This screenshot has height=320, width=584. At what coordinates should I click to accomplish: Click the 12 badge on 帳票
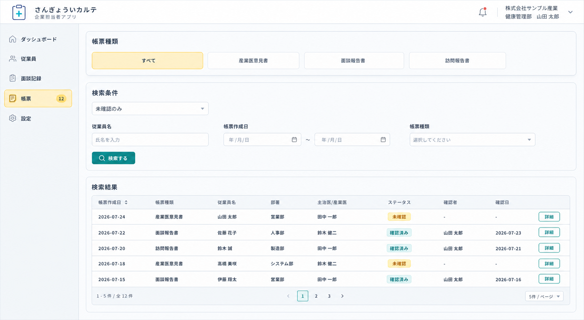pos(61,99)
